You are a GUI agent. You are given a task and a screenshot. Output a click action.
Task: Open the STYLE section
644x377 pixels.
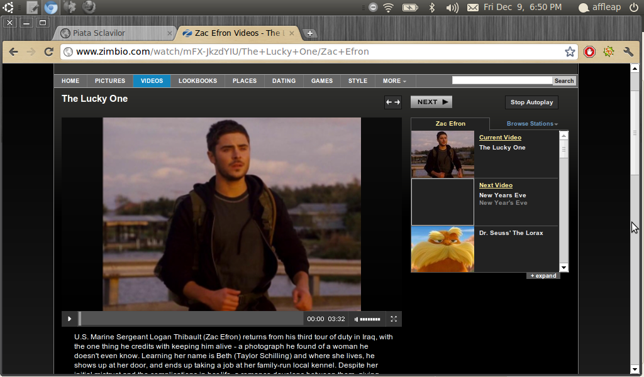(358, 81)
